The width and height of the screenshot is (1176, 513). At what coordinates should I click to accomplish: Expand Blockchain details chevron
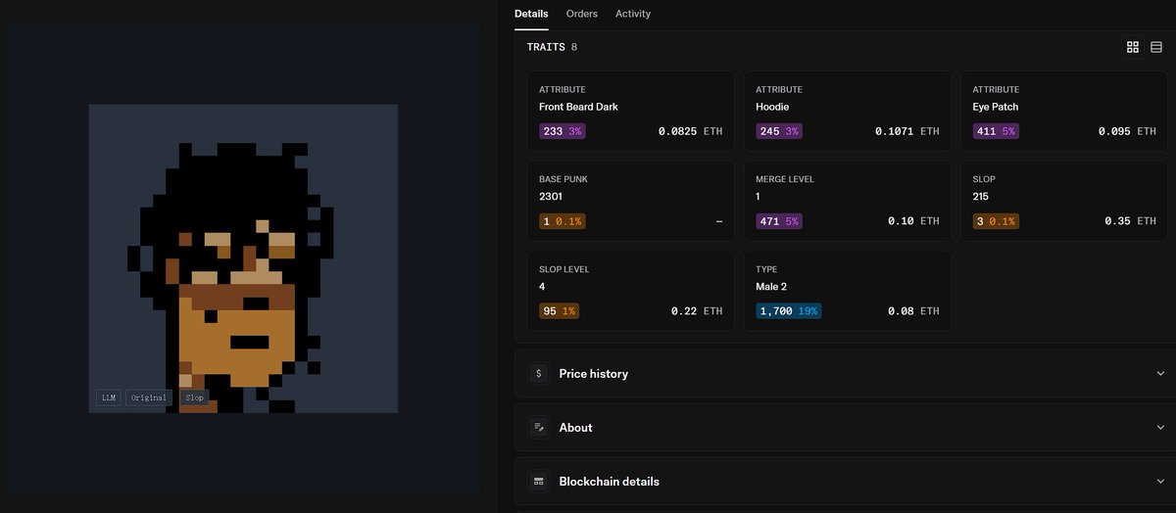pos(1160,481)
